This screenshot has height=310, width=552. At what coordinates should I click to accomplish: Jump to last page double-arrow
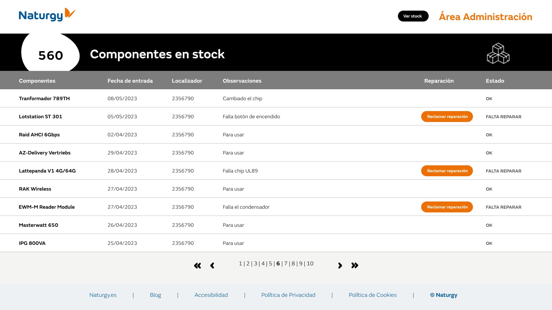click(x=355, y=266)
